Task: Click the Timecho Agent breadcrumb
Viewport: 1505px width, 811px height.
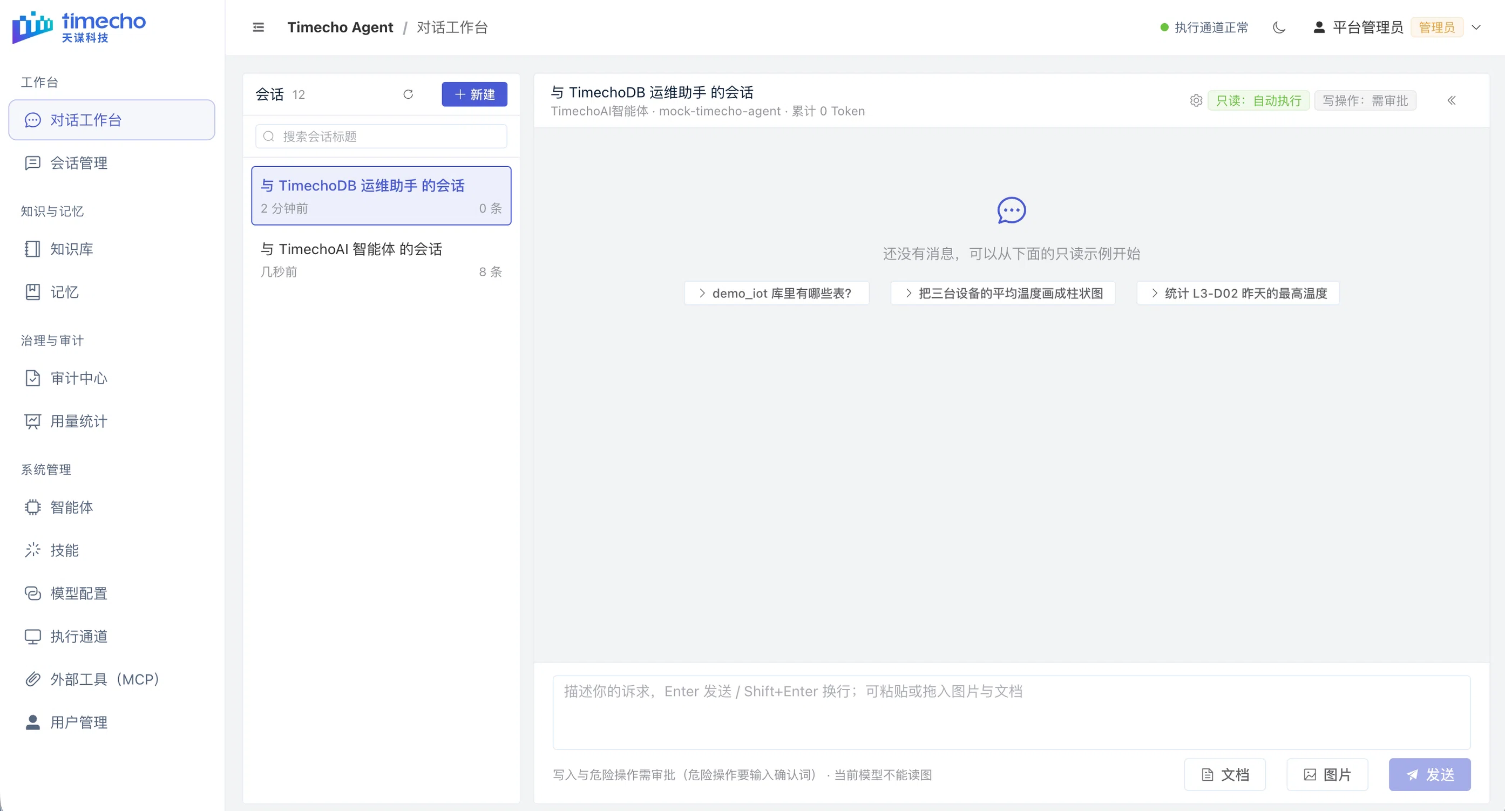Action: tap(340, 28)
